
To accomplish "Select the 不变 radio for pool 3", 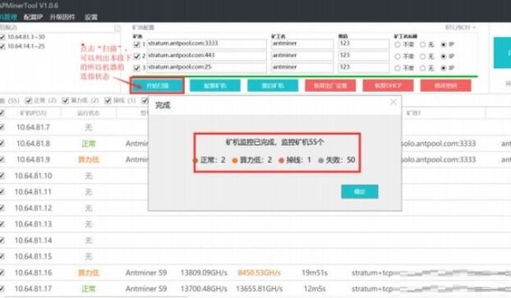I will coord(398,68).
